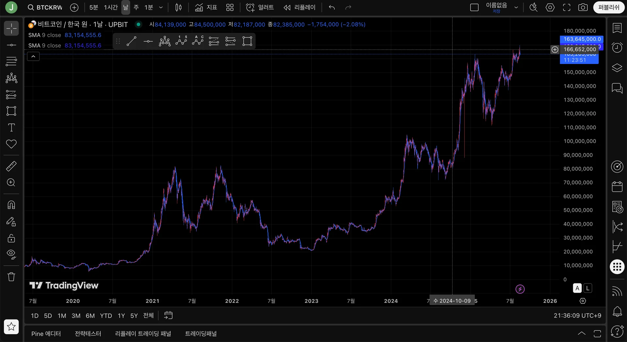
Task: Select the 5Y date range
Action: tap(134, 316)
